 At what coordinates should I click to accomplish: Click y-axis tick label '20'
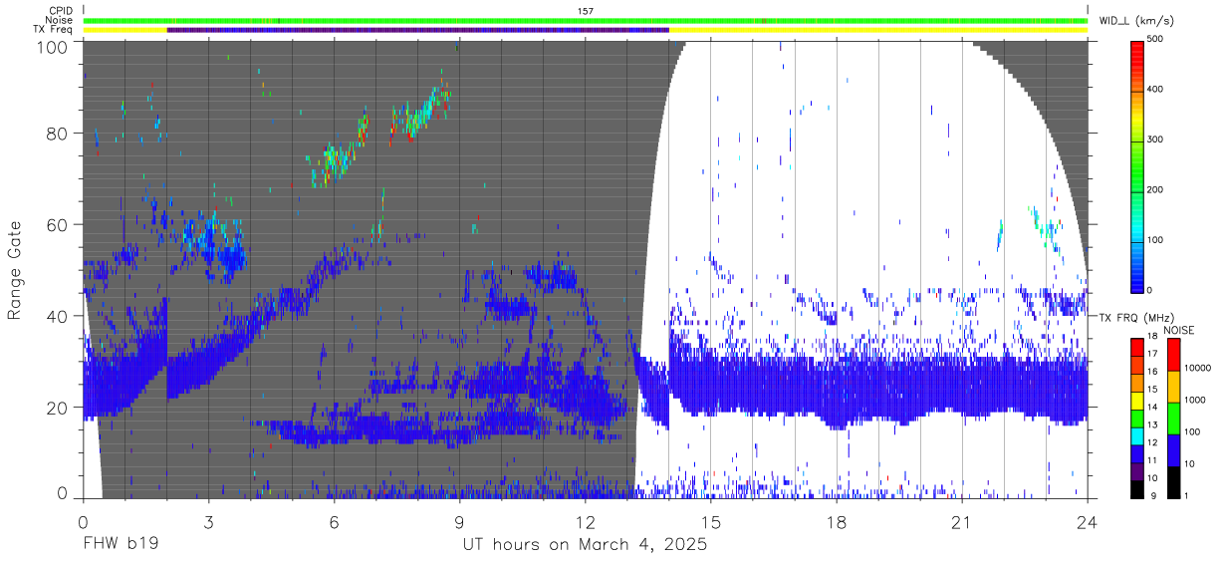pos(58,408)
